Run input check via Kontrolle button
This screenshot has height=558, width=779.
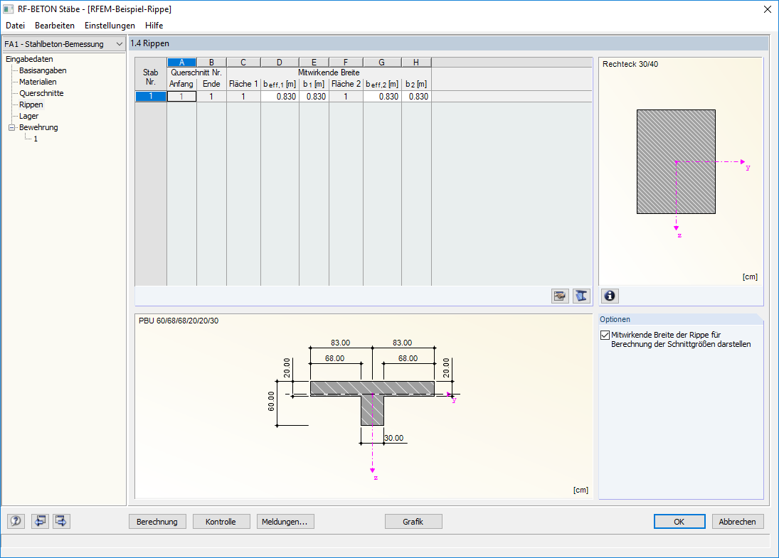221,521
